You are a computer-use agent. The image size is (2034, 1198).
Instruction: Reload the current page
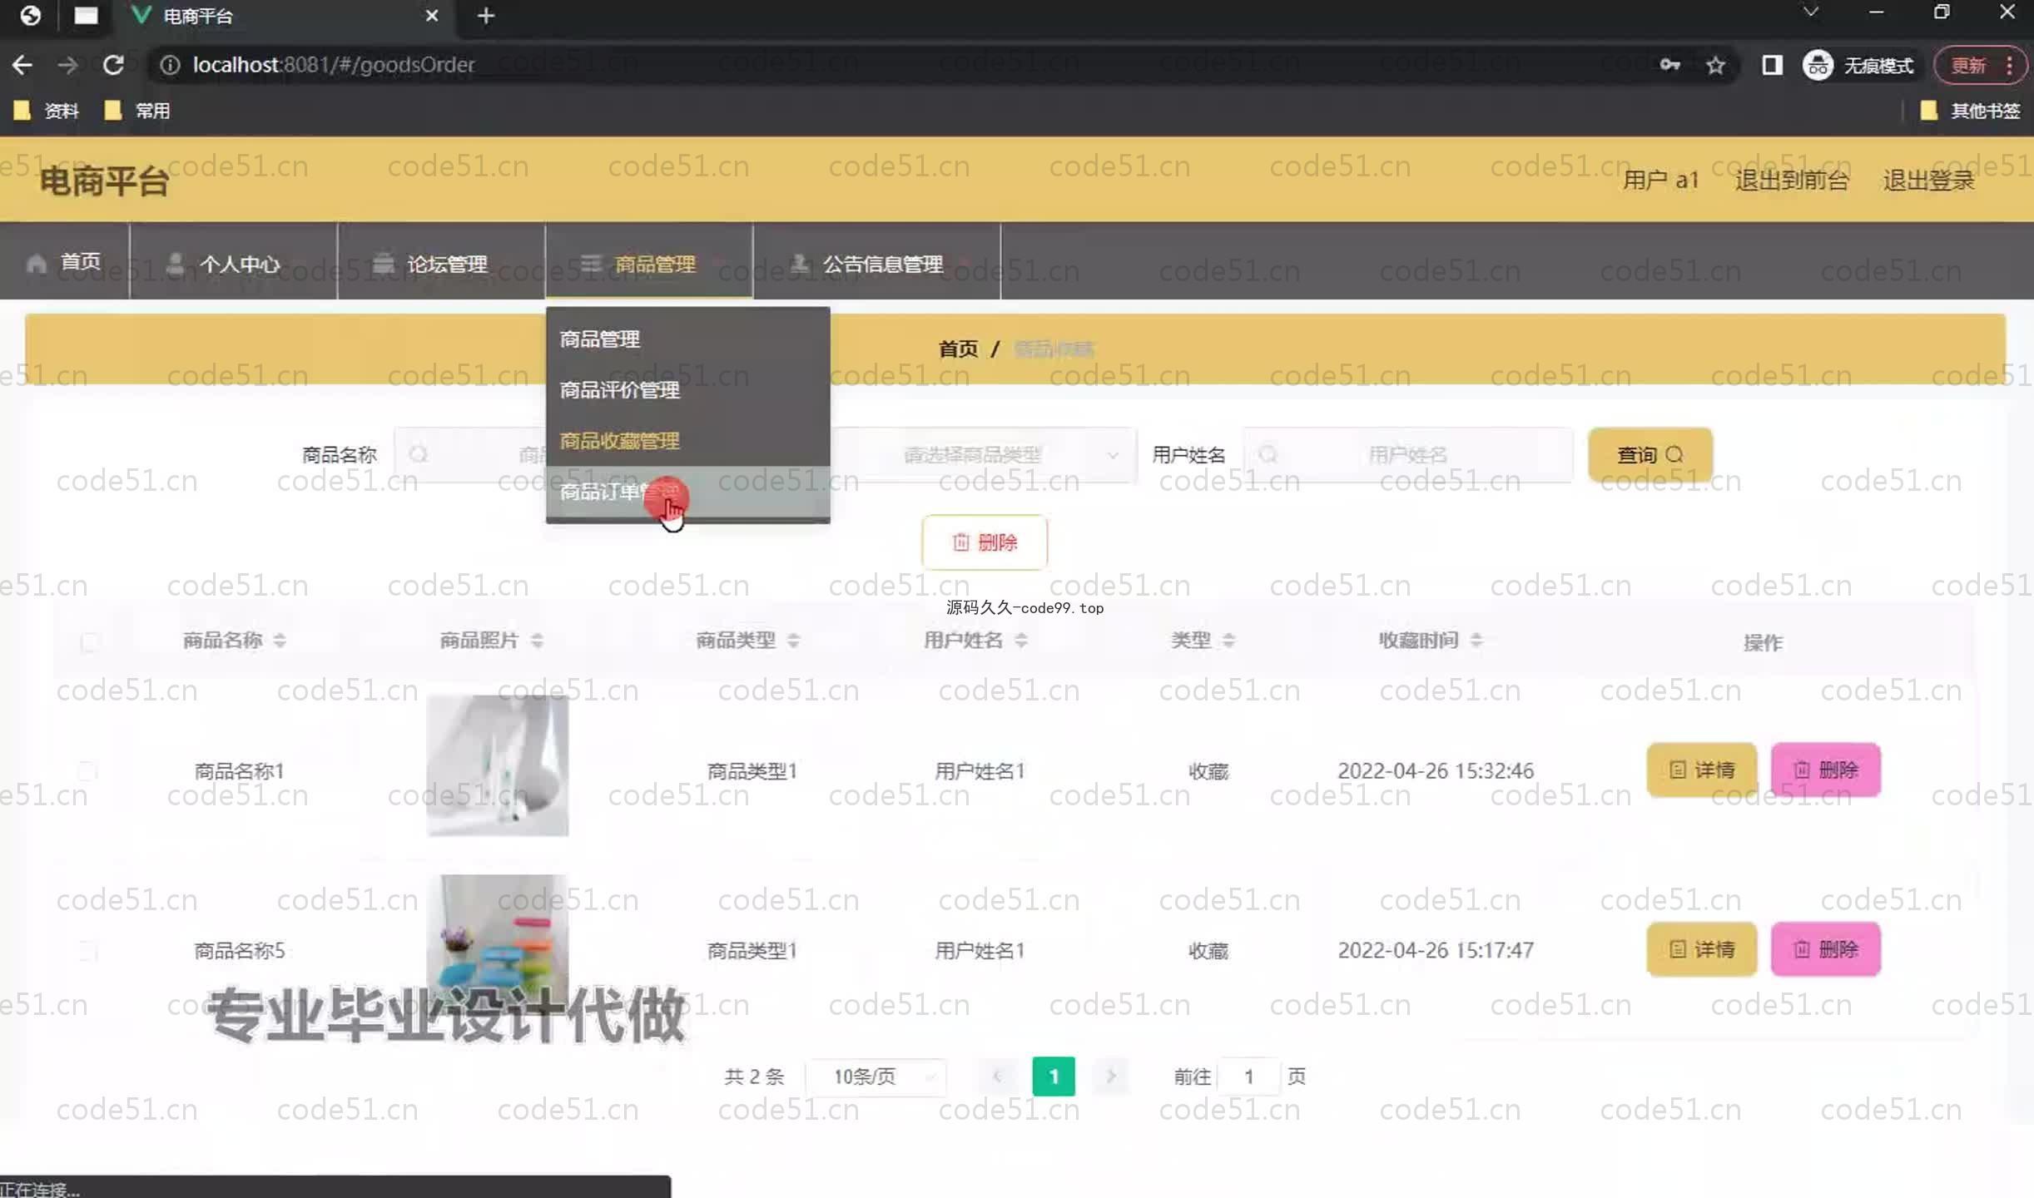point(113,65)
